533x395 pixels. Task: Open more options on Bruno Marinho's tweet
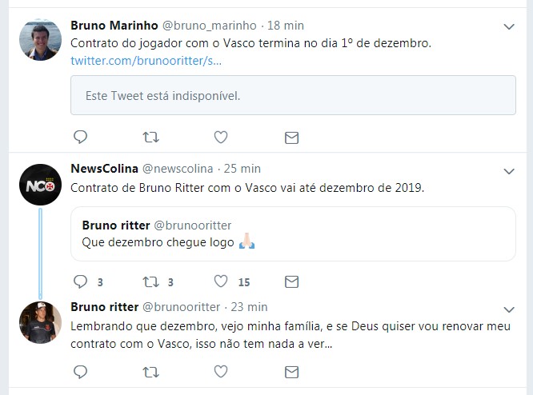click(508, 27)
